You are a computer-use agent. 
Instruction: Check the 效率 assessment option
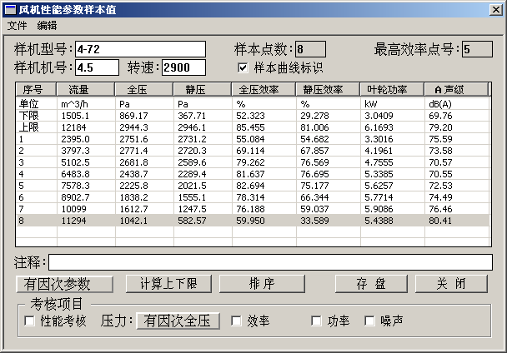pos(237,321)
